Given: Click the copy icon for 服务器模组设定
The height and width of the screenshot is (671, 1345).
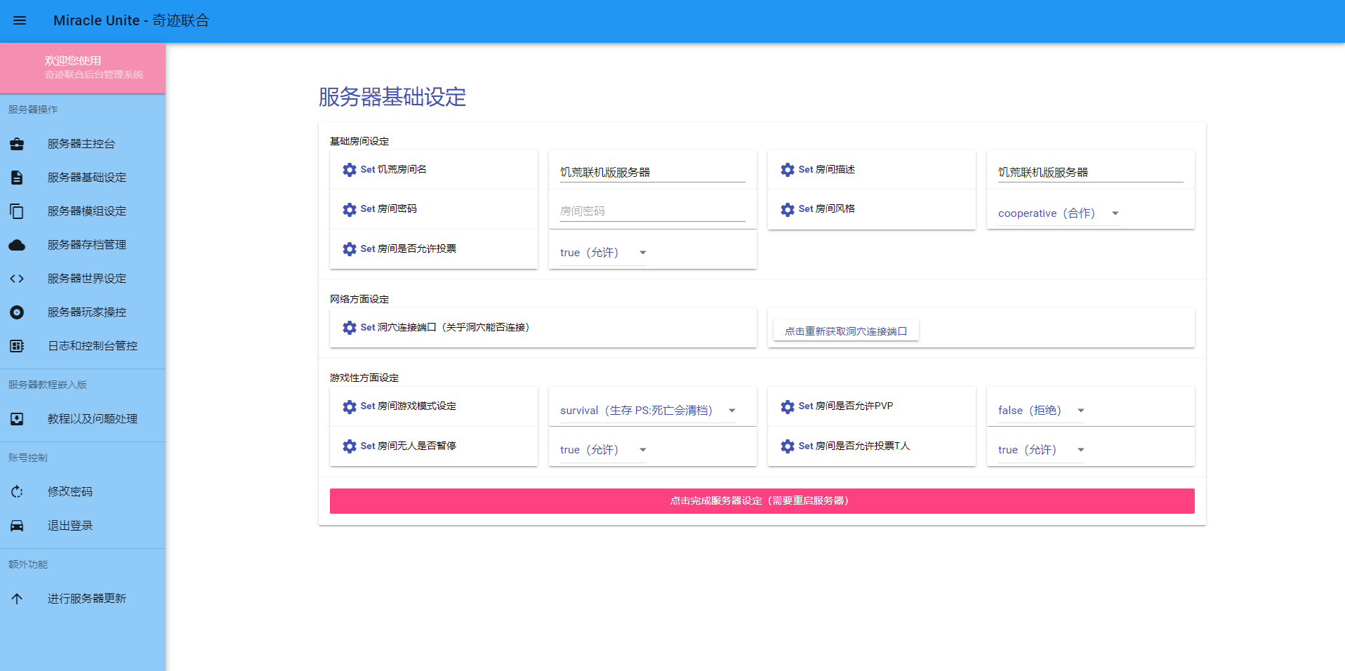Looking at the screenshot, I should [17, 211].
